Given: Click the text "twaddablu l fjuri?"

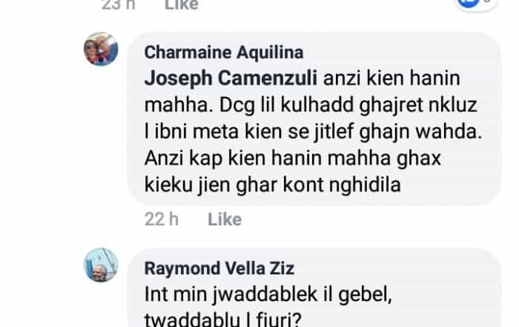Looking at the screenshot, I should click(x=222, y=320).
